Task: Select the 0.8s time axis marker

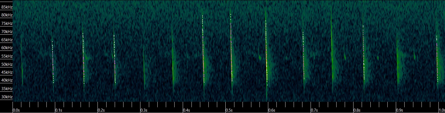Action: click(357, 110)
